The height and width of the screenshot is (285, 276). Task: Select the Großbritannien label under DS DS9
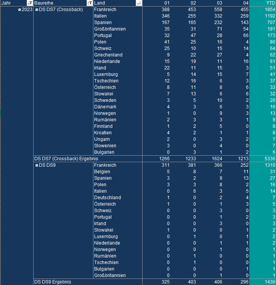[x=110, y=275]
